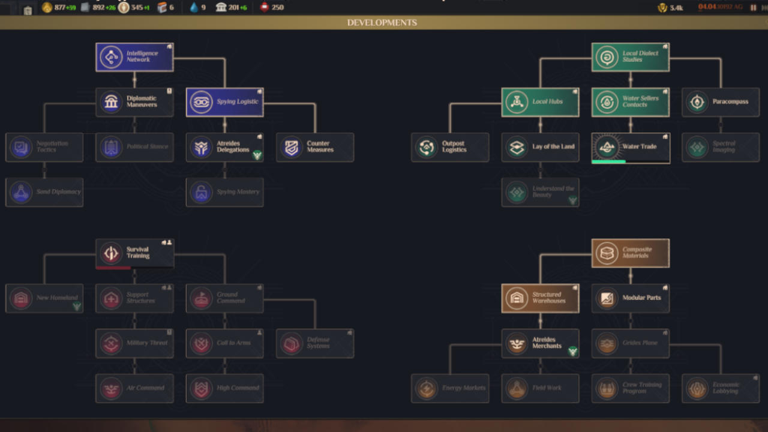Click the Structured Warehouses icon
The image size is (768, 432).
[x=517, y=299]
